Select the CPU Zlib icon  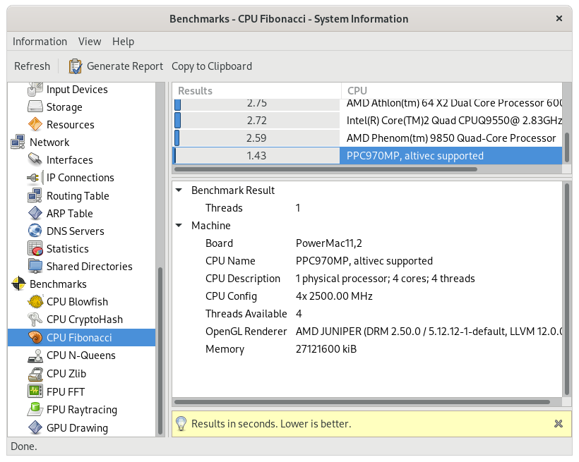[x=35, y=374]
